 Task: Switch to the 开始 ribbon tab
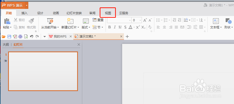(9, 13)
